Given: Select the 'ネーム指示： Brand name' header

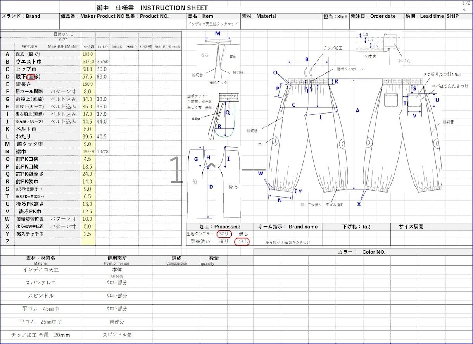Looking at the screenshot, I should pyautogui.click(x=288, y=227).
